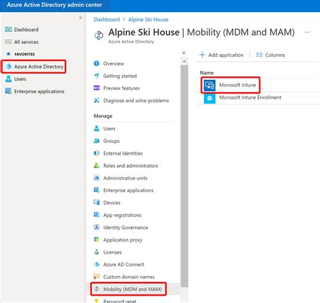Click the Groups icon under Manage

coord(97,141)
